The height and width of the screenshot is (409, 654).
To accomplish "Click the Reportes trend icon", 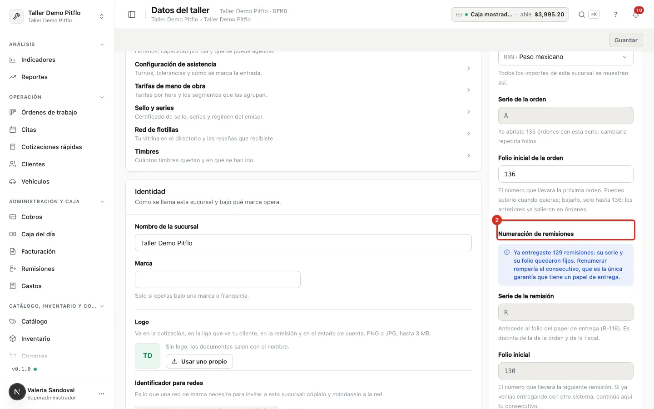I will tap(13, 77).
